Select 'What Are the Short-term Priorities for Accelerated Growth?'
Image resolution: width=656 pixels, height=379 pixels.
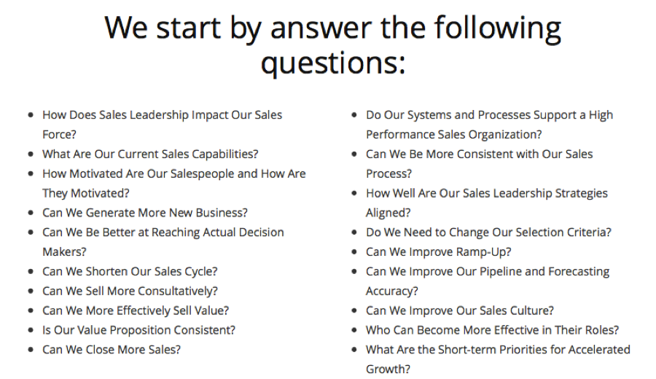pos(499,359)
